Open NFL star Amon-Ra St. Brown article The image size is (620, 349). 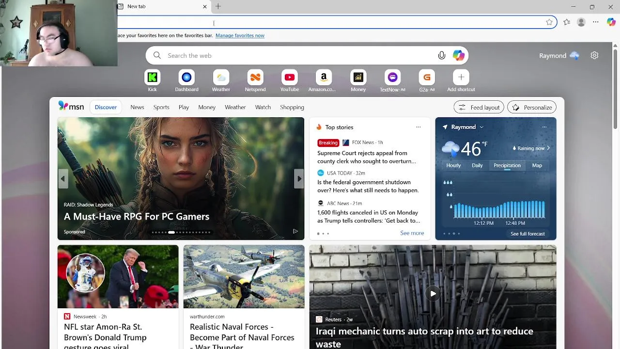(x=118, y=297)
